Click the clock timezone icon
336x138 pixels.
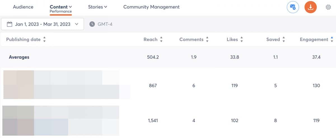[92, 24]
